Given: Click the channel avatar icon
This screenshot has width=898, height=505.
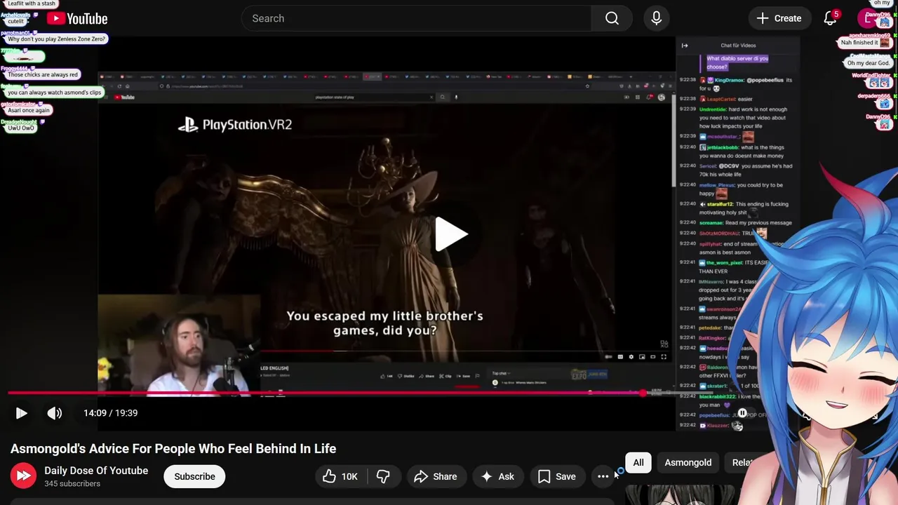Looking at the screenshot, I should click(x=23, y=476).
